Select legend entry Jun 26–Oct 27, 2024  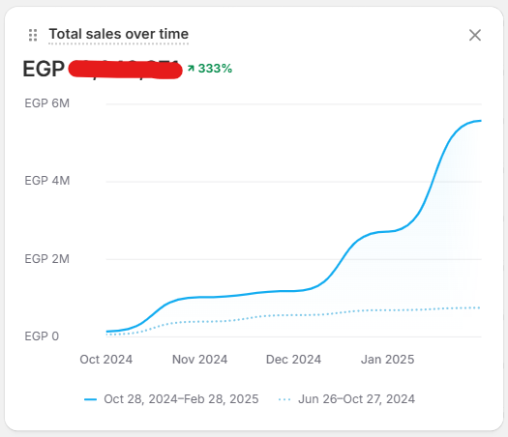click(x=356, y=399)
